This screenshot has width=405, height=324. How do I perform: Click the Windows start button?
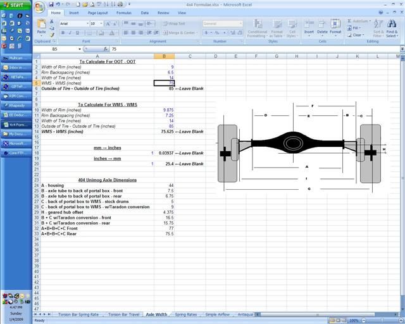coord(13,4)
